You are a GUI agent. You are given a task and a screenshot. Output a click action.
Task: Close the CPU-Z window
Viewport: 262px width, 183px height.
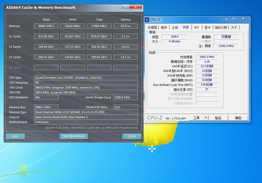(243, 19)
